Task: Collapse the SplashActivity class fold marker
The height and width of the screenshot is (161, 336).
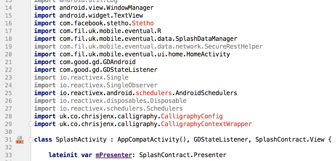Action: [31, 140]
